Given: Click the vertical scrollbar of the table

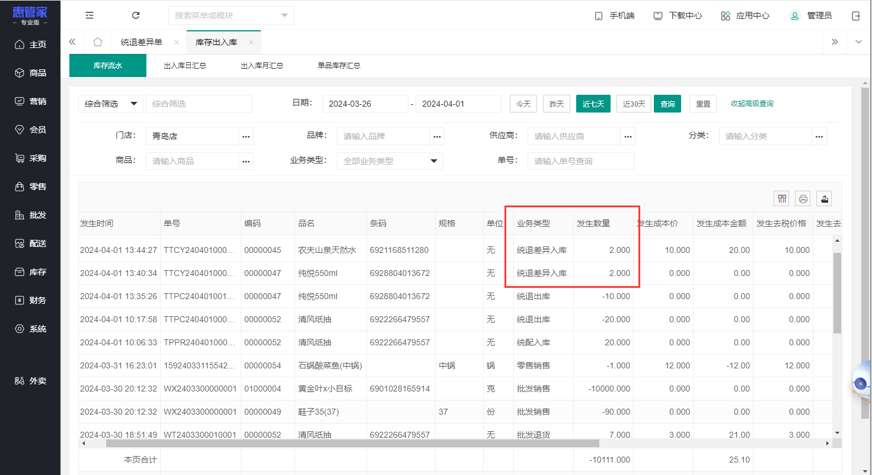Looking at the screenshot, I should (x=837, y=293).
